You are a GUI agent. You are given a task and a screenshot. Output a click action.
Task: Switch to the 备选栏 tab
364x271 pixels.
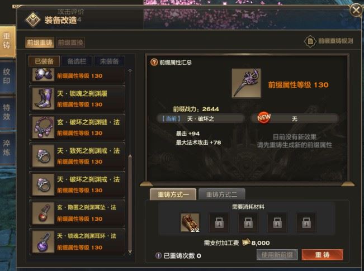(x=77, y=61)
